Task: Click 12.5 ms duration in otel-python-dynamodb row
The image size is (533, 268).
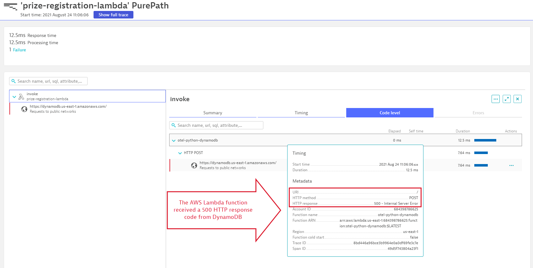Action: tap(464, 140)
